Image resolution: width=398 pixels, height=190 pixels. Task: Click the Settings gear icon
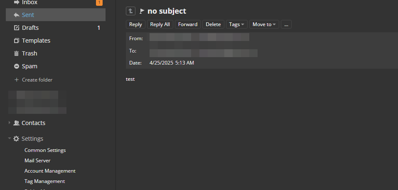[16, 139]
